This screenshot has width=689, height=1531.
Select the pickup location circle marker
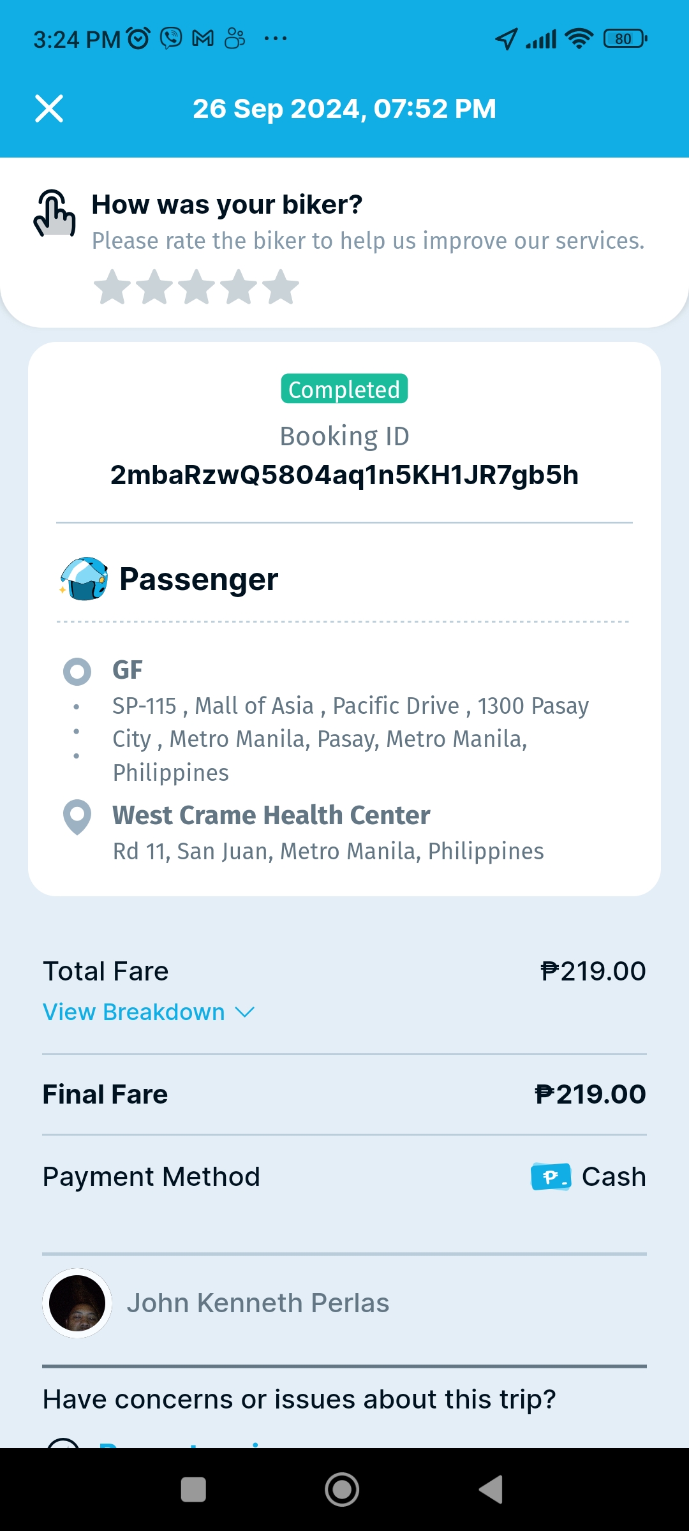point(77,671)
